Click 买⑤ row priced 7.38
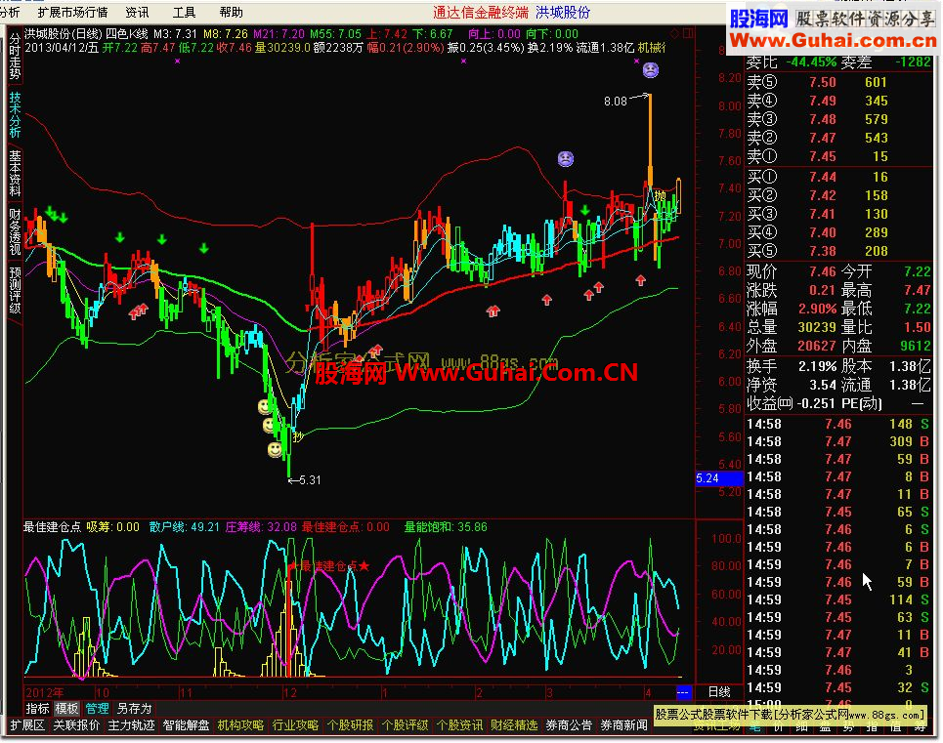 [x=839, y=251]
